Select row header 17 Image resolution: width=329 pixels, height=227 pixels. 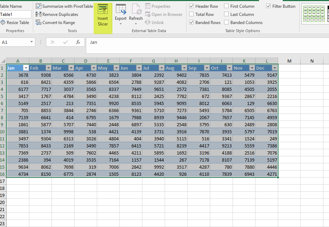[3, 181]
